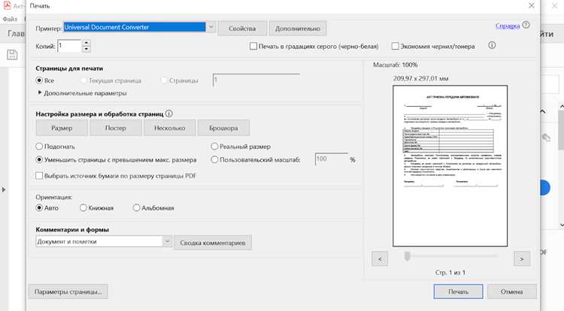Select Реальный размер option

[214, 146]
